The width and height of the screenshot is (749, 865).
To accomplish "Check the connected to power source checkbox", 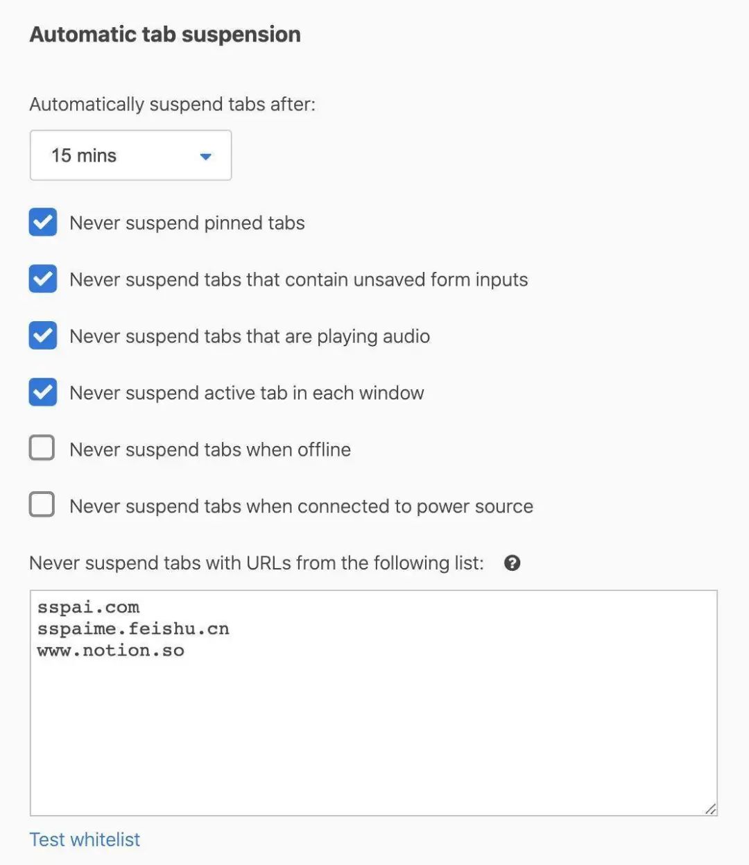I will [42, 504].
